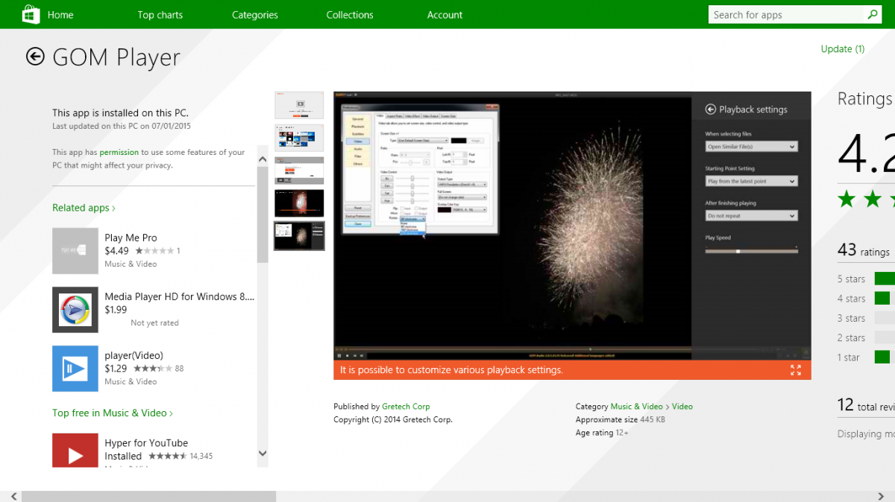This screenshot has width=895, height=502.
Task: Click down arrow of related apps scrollbar
Action: (x=263, y=453)
